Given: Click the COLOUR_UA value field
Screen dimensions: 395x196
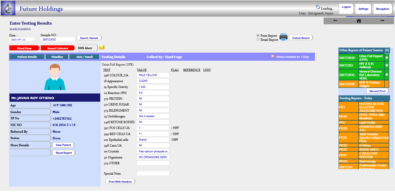Looking at the screenshot, I should pos(153,75).
